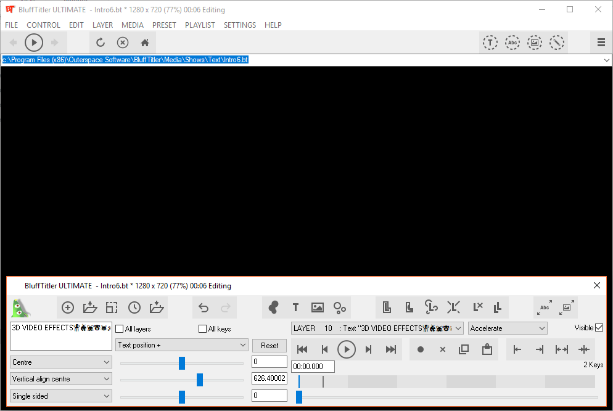Open the SETTINGS menu

click(240, 25)
